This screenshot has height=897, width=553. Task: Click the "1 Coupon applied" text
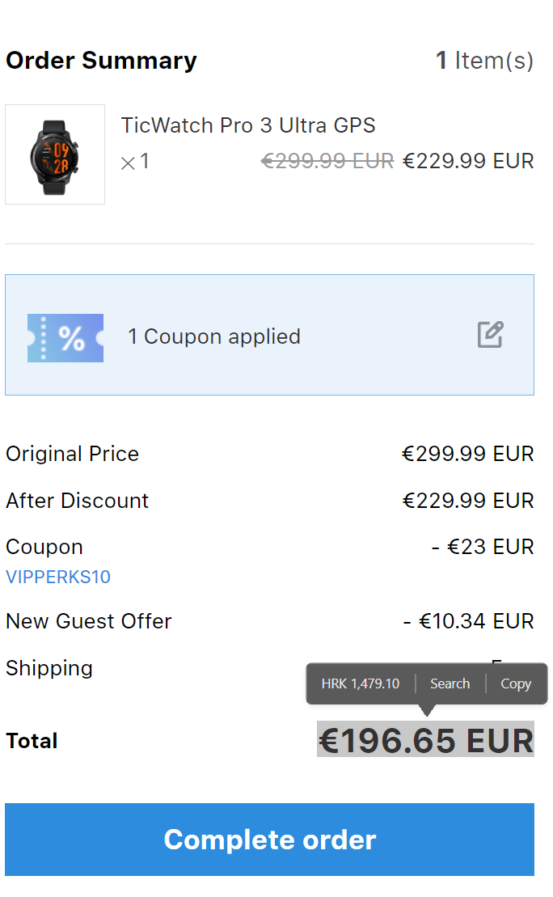(214, 336)
